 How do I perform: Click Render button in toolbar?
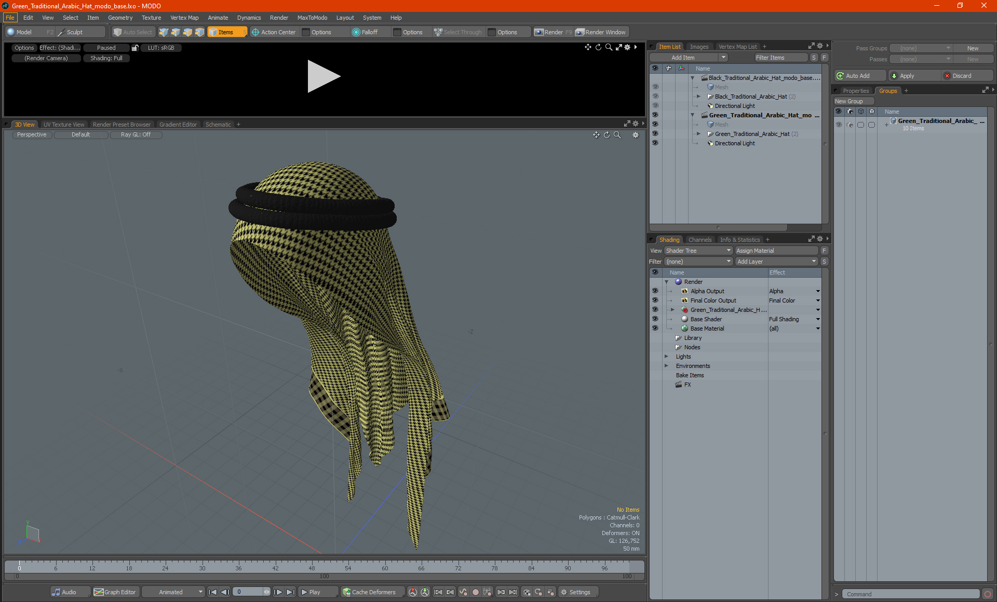click(x=553, y=32)
